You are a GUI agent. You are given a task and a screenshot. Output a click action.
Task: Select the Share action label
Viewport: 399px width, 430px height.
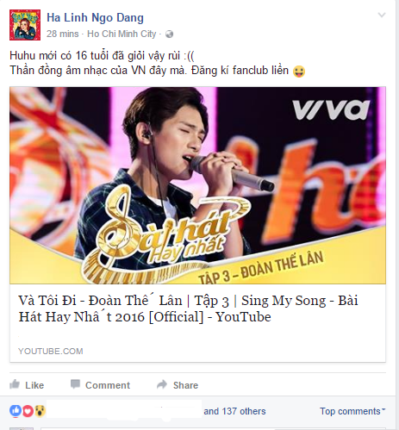pyautogui.click(x=185, y=385)
